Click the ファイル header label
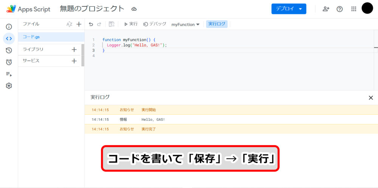The width and height of the screenshot is (378, 188). (31, 24)
